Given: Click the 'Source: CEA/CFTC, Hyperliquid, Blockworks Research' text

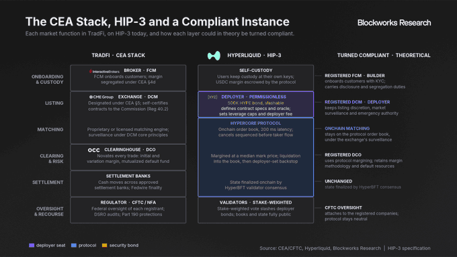Looking at the screenshot, I should point(321,248).
